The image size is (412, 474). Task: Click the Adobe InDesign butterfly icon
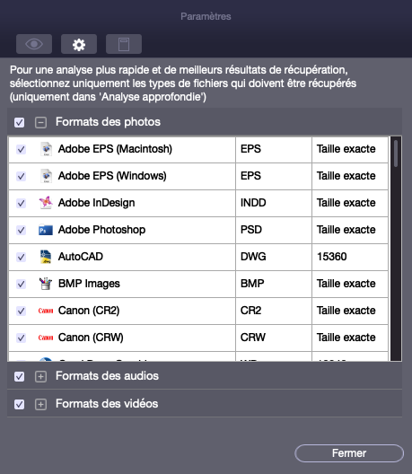(46, 203)
